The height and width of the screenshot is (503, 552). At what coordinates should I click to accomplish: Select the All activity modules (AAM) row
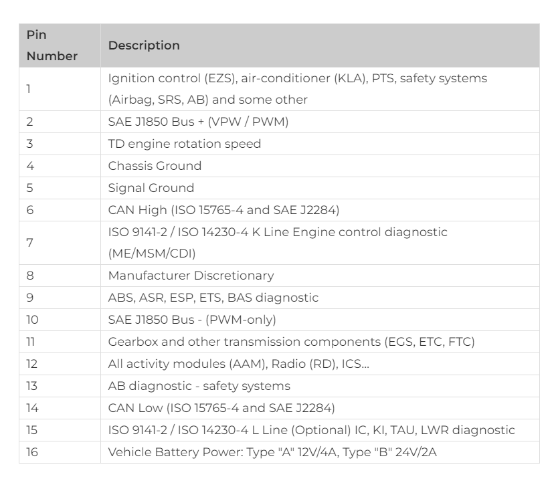click(279, 364)
